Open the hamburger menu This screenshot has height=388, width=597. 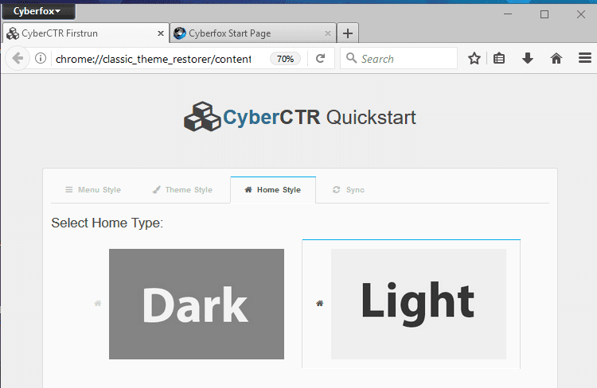click(x=585, y=58)
